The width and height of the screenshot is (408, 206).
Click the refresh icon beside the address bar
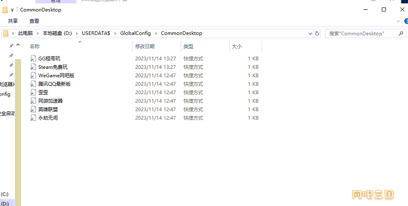[x=317, y=33]
